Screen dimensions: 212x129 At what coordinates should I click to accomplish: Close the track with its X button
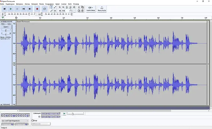tap(1, 22)
